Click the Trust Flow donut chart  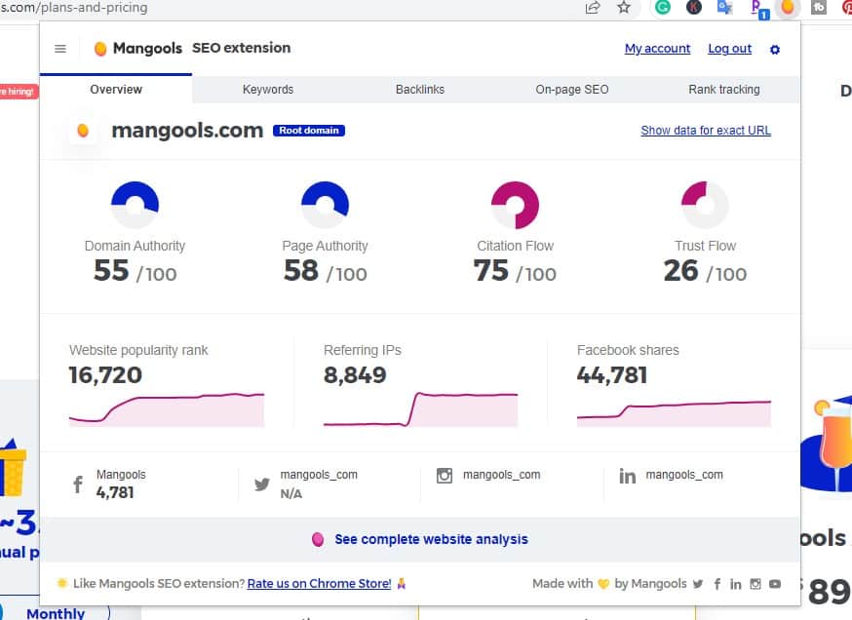pyautogui.click(x=706, y=205)
